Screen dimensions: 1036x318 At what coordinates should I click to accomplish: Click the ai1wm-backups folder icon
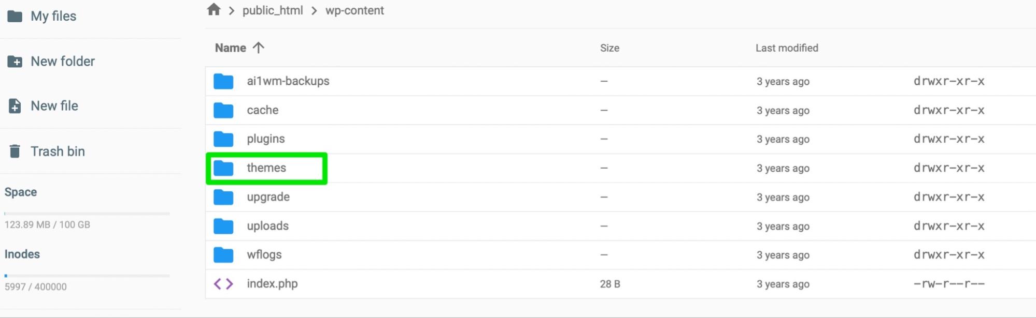(x=223, y=81)
